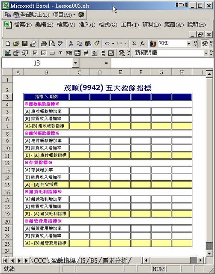
Task: Open the font name dropdown
Action: click(206, 53)
